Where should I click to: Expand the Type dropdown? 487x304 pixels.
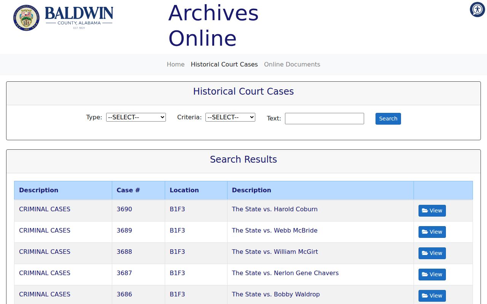tap(136, 117)
